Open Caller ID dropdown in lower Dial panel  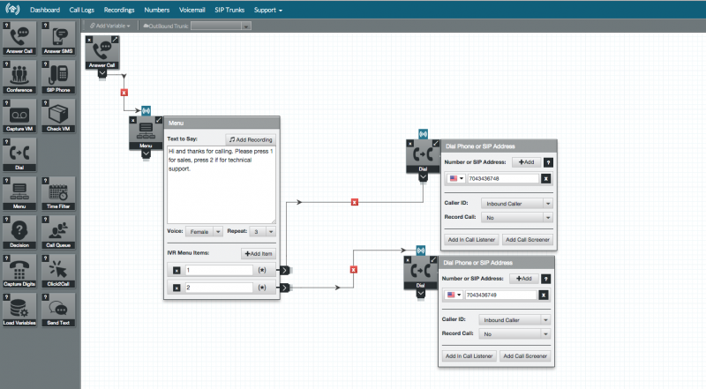[x=514, y=319]
